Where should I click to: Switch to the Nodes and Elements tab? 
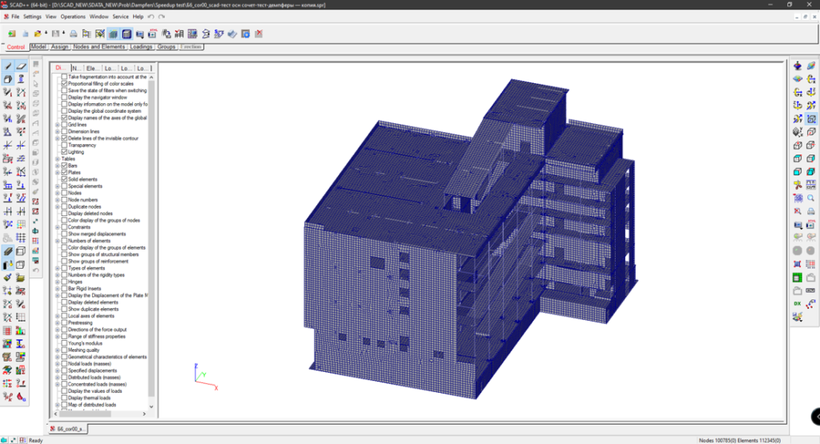pyautogui.click(x=99, y=47)
